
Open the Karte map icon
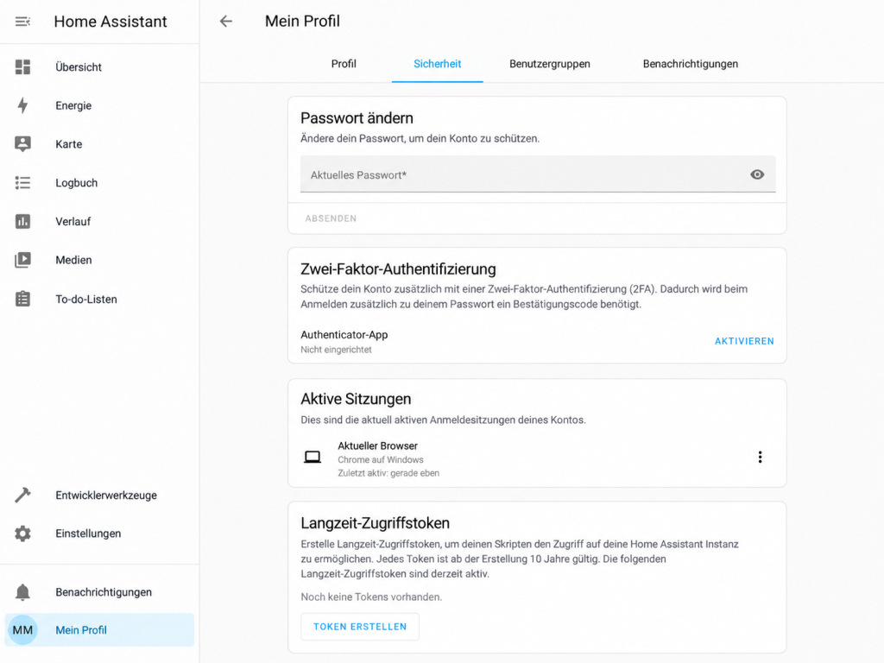[22, 144]
